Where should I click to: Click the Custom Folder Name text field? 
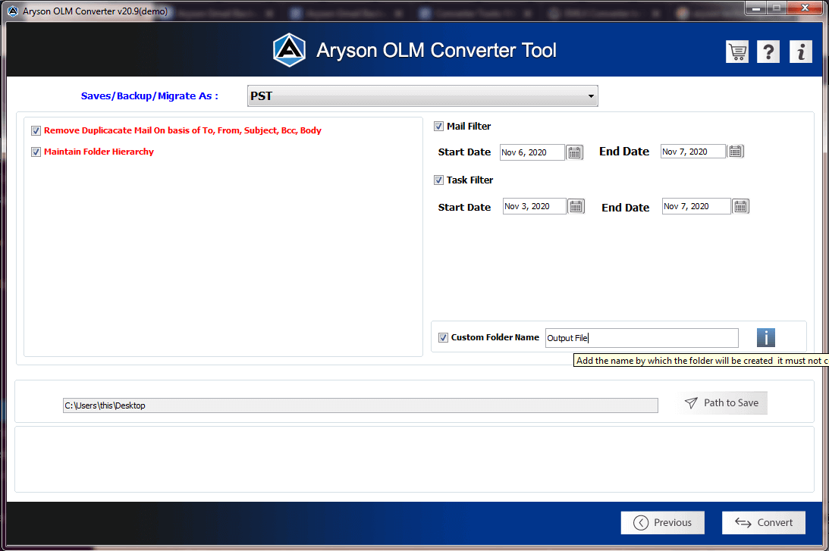[x=642, y=338]
